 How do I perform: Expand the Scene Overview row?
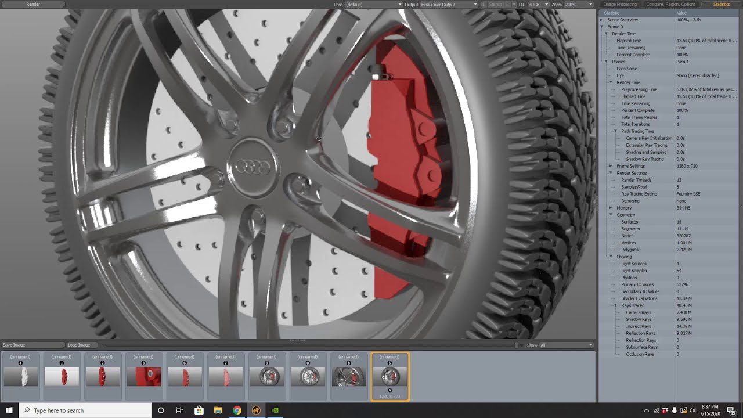click(x=601, y=20)
